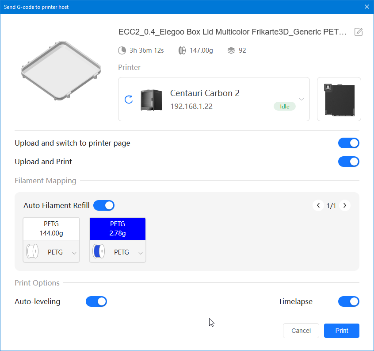Toggle Auto Filament Refill off

click(x=104, y=205)
